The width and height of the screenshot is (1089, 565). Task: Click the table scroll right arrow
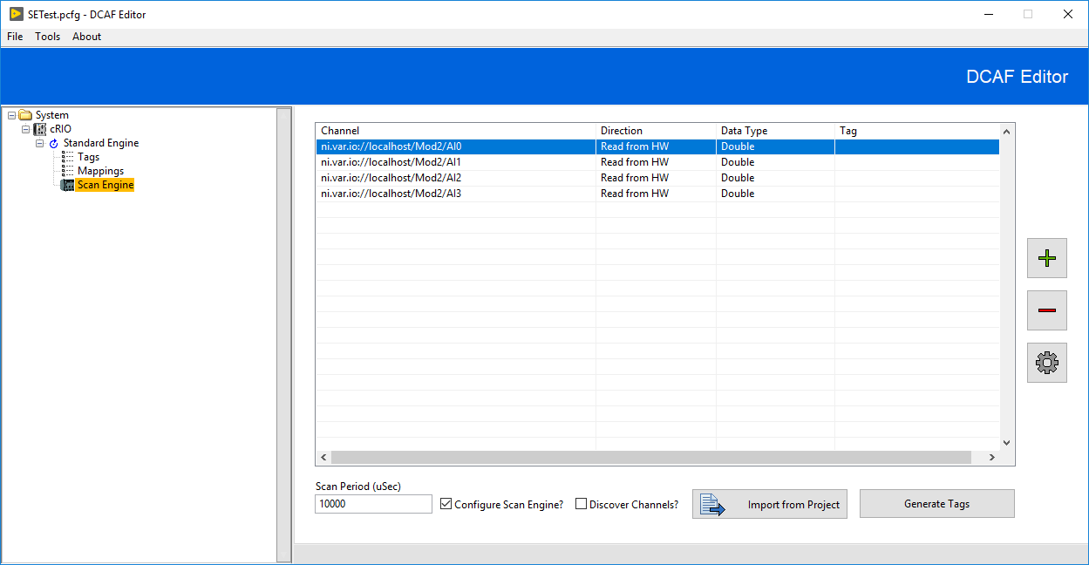(991, 458)
